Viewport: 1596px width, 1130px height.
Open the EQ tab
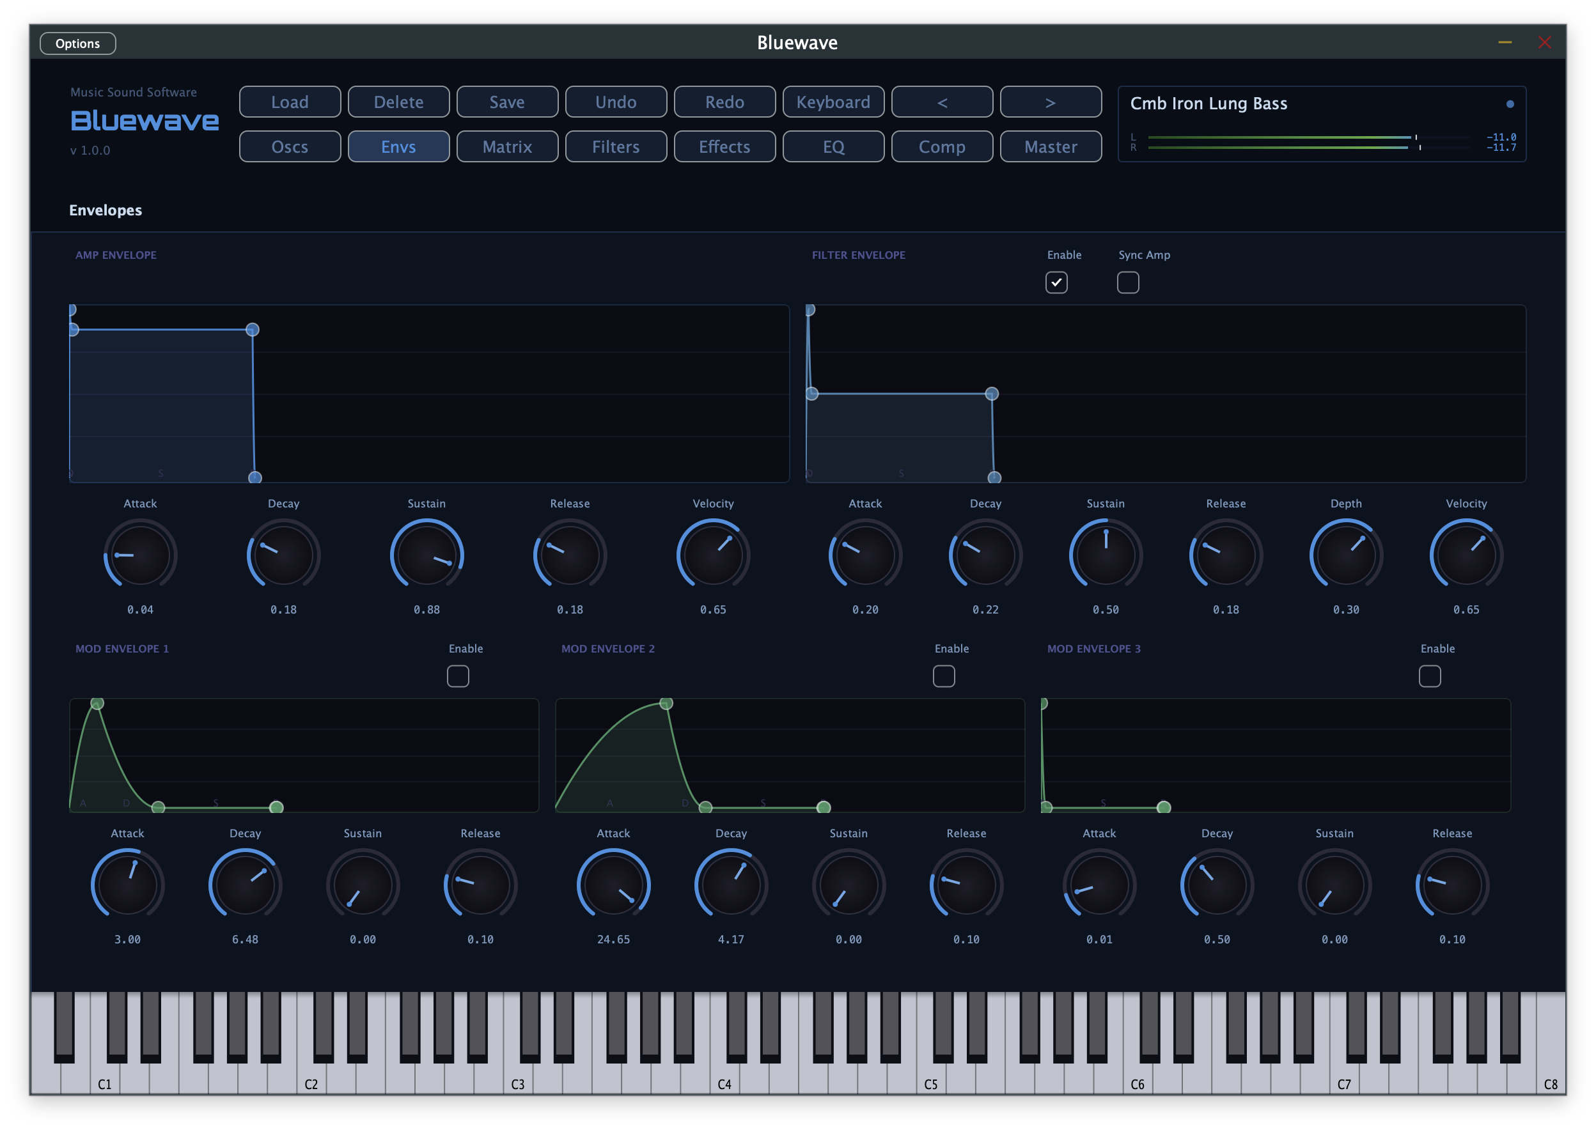pos(833,147)
